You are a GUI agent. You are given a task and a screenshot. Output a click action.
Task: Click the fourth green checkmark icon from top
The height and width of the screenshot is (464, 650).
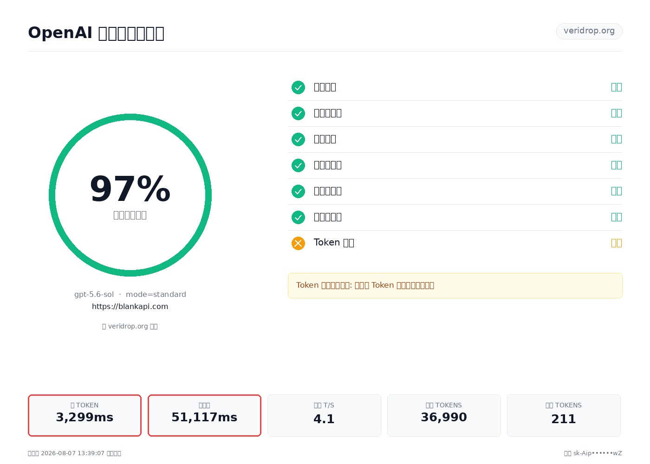298,165
